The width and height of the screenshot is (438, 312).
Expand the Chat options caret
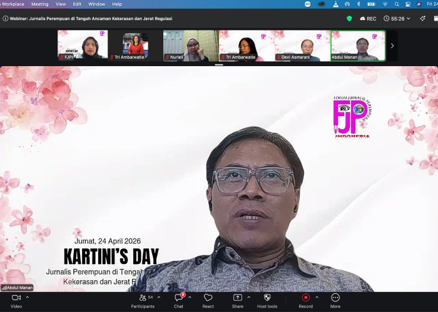(x=190, y=297)
